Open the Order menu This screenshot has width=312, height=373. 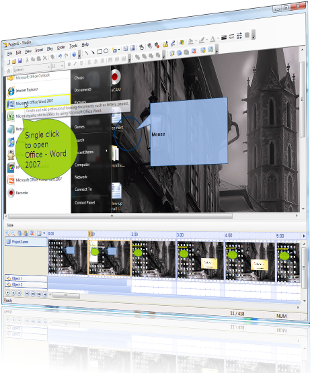pos(61,47)
